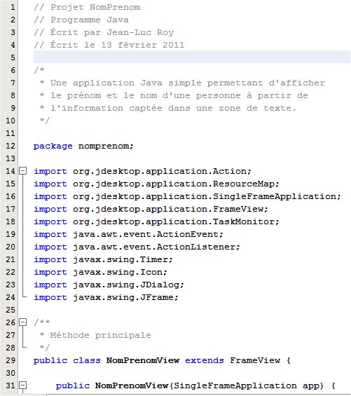
Task: Place cursor on highlighted empty line 5
Action: (x=192, y=57)
